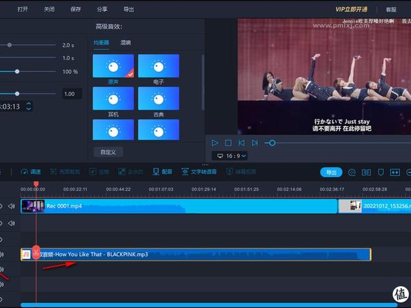Open the 配音 voice-over tool
The width and height of the screenshot is (411, 308).
pos(162,172)
